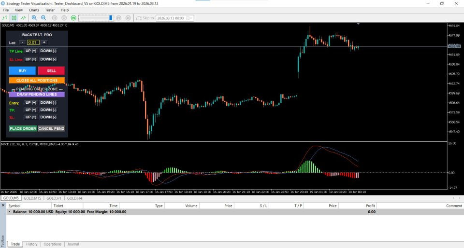Switch to GOLD,M15 chart tab
464x248 pixels.
[x=32, y=198]
